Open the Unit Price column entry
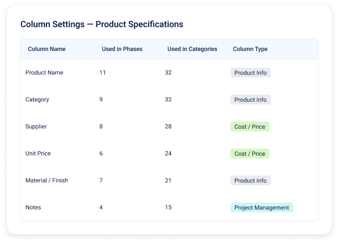This screenshot has width=339, height=243. [39, 153]
